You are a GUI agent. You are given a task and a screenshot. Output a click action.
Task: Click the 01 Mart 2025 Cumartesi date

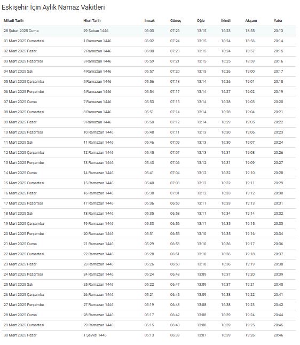pos(23,41)
